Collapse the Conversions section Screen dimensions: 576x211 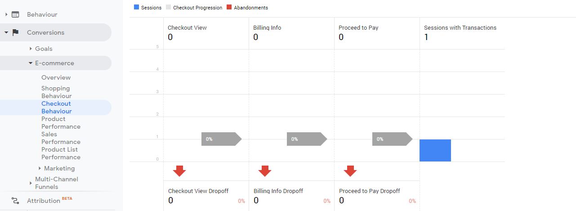tap(6, 32)
